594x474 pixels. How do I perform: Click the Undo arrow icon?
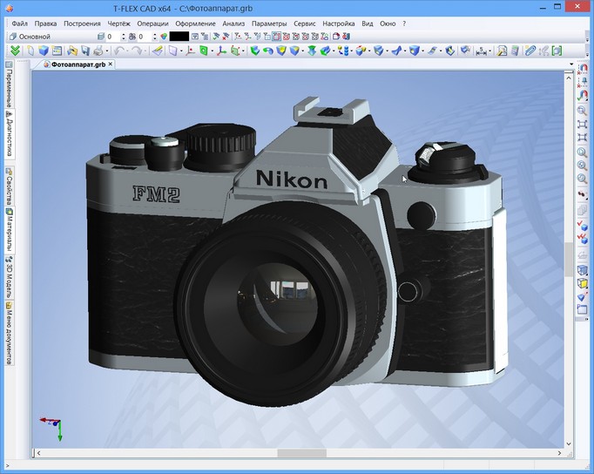coord(119,51)
